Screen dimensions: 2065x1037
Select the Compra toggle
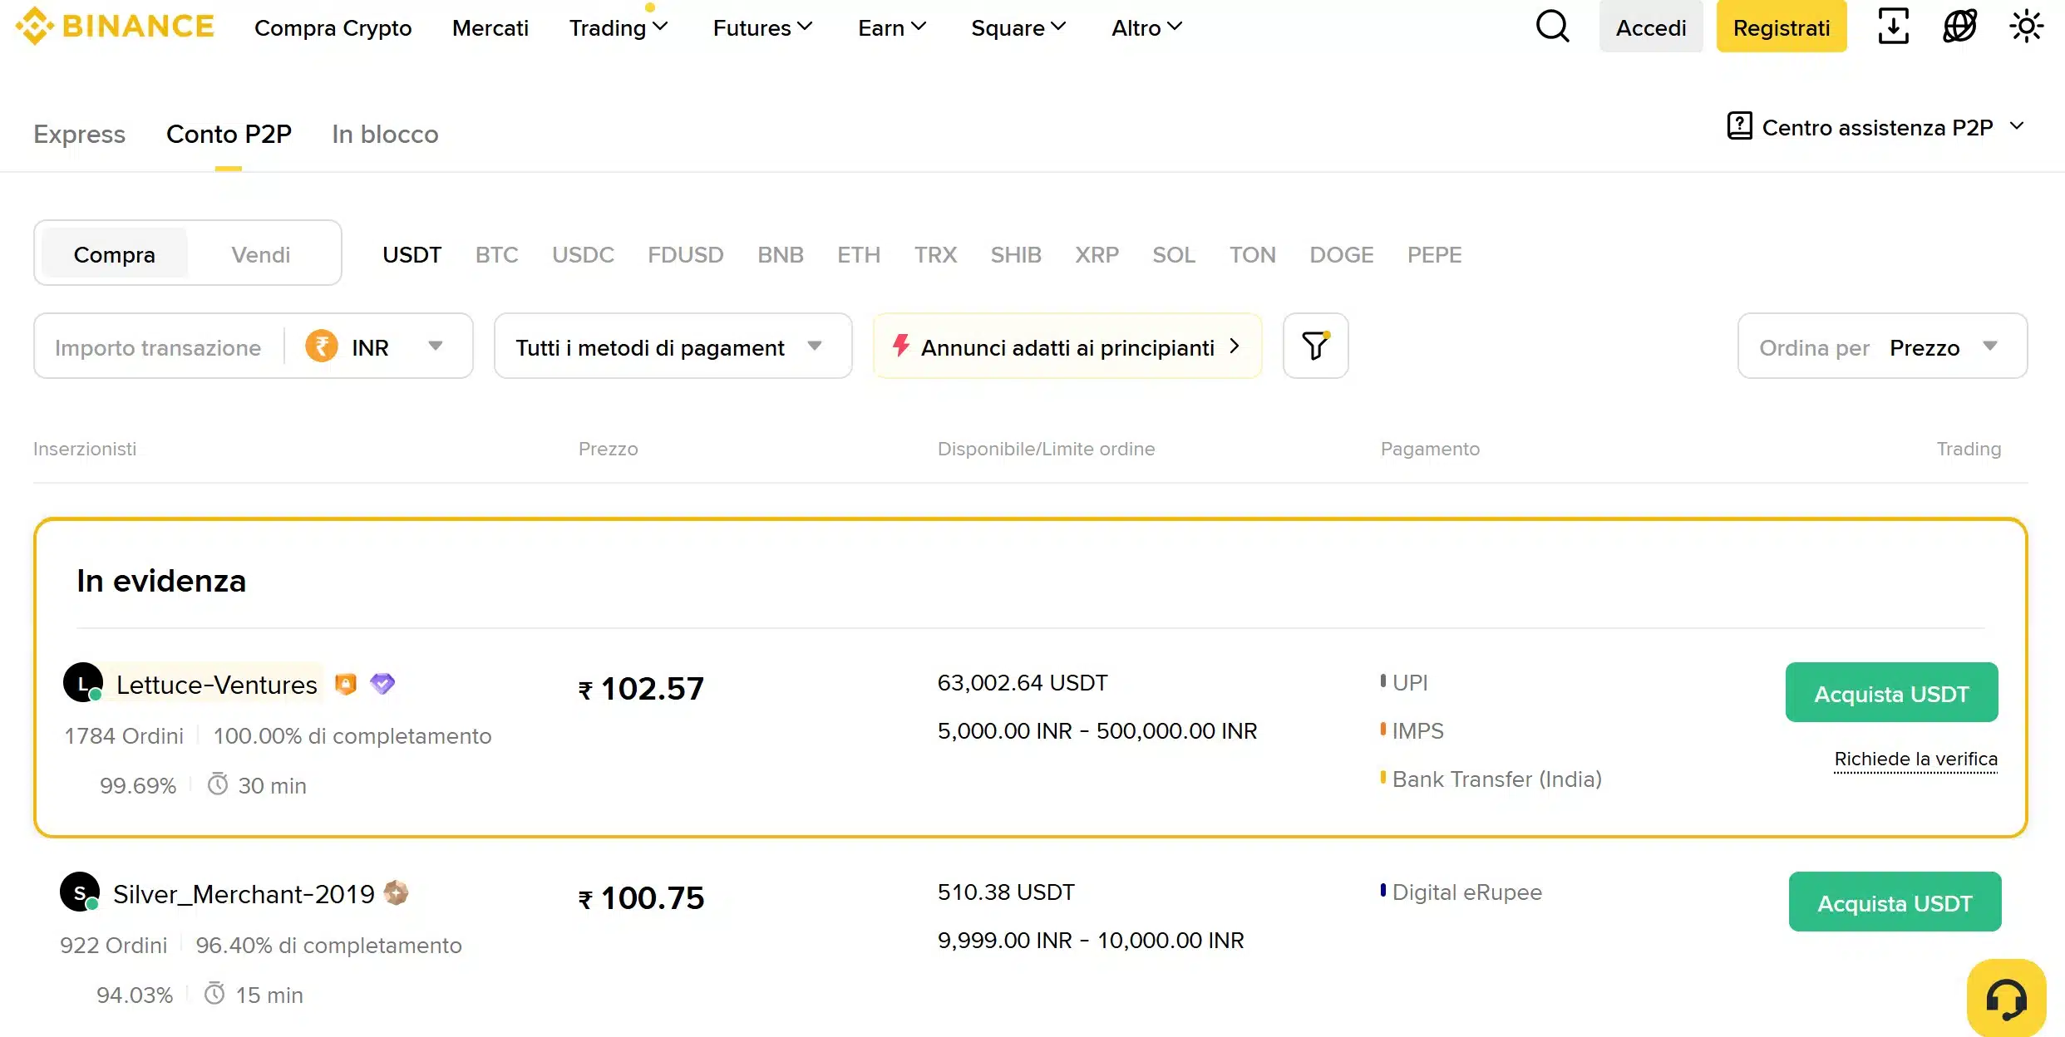[x=113, y=253]
